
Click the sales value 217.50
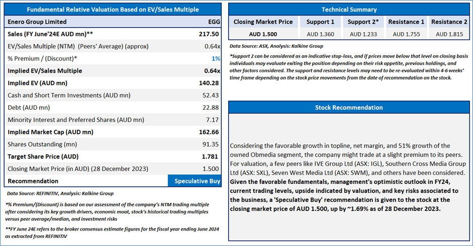pyautogui.click(x=209, y=34)
